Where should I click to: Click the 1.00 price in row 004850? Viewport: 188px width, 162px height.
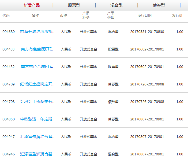(x=180, y=119)
